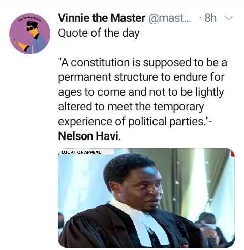Viewport: 244px width, 250px height.
Task: Click the phrase "permanent structure" in quote
Action: pos(108,77)
